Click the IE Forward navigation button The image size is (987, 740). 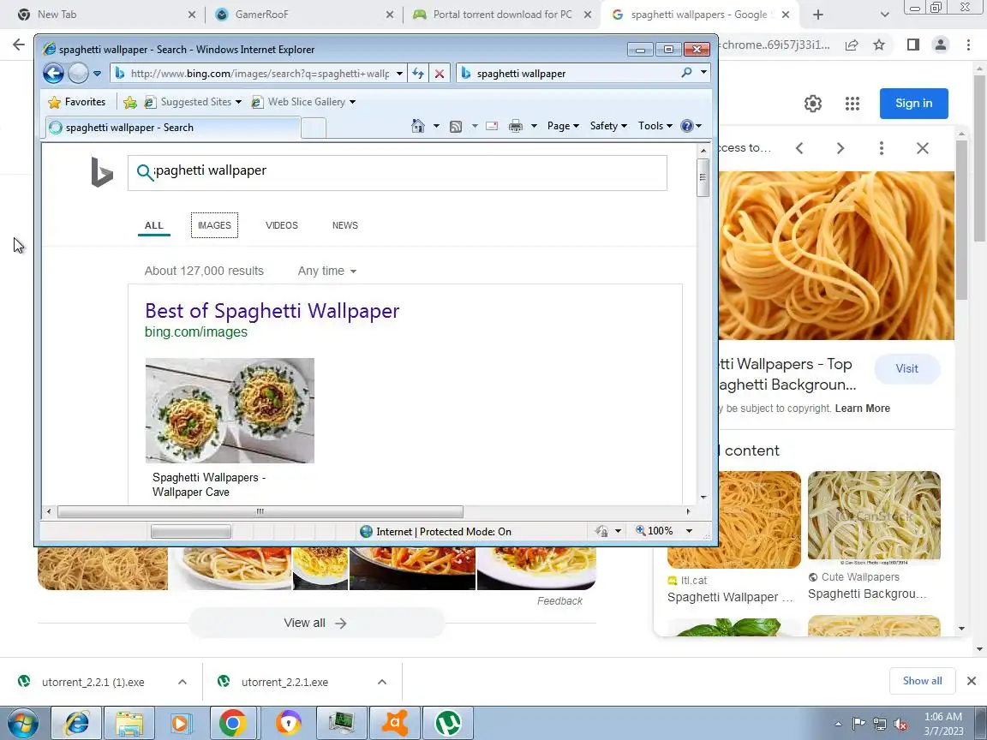78,73
